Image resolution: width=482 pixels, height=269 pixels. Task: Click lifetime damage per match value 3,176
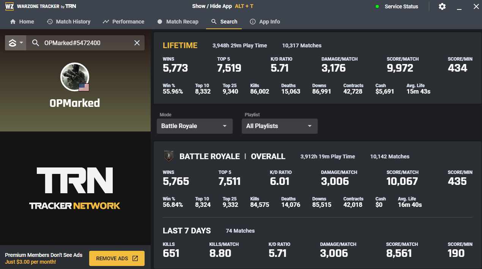pyautogui.click(x=334, y=68)
